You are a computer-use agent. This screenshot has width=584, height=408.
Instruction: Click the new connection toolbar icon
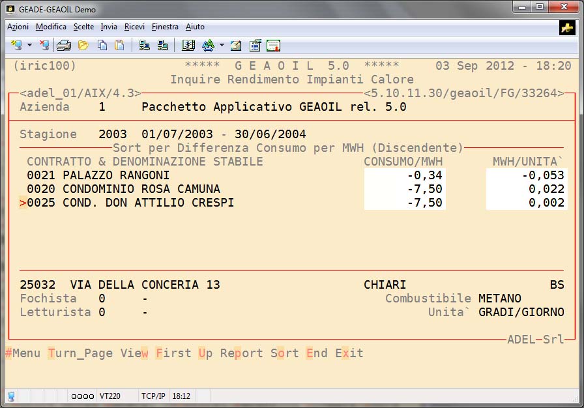(x=16, y=46)
